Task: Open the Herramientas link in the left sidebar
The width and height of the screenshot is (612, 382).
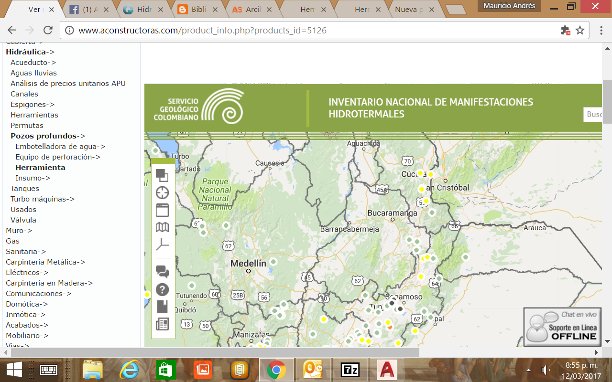Action: pos(34,115)
